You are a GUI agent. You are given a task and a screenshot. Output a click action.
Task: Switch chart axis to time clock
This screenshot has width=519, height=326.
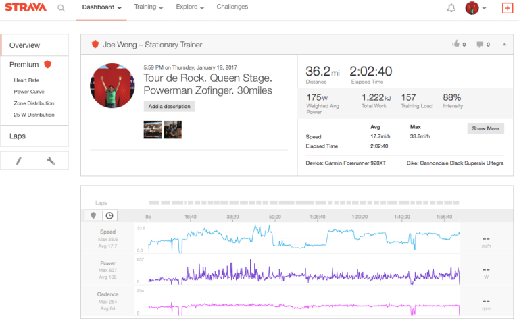[x=109, y=215]
